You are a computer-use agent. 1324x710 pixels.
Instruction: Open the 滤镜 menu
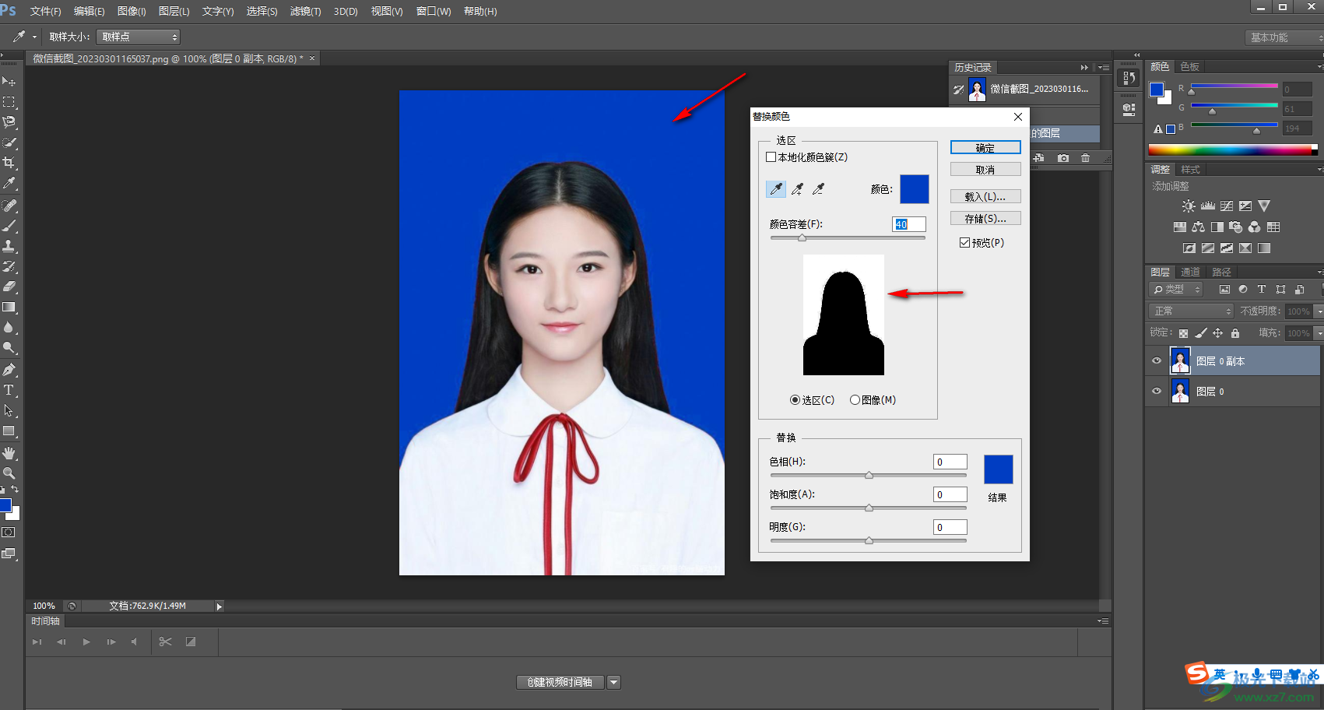tap(305, 12)
